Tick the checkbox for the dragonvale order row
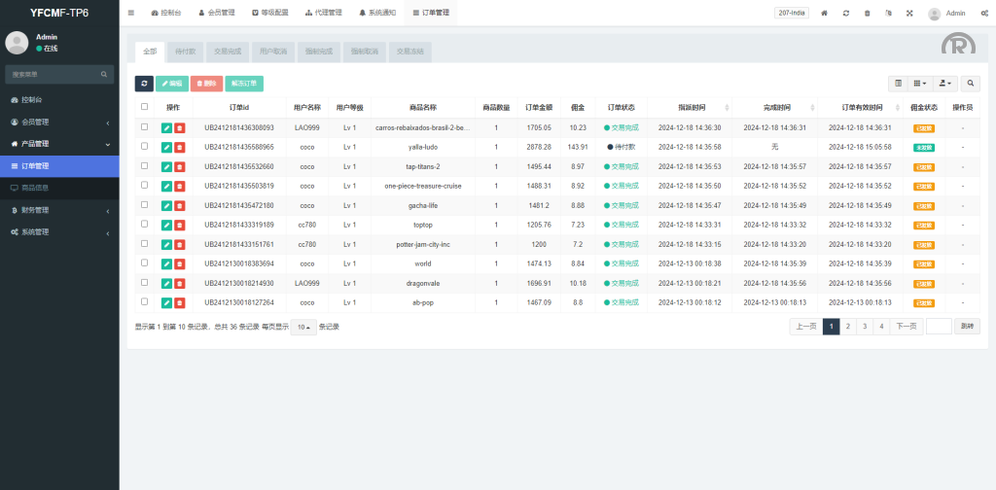 145,283
